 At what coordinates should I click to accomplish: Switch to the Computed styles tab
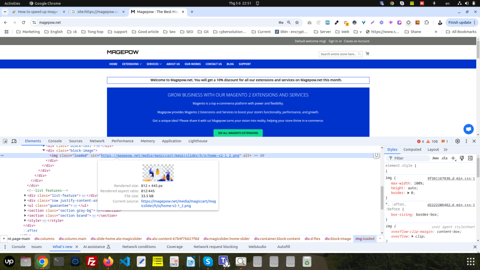point(412,150)
